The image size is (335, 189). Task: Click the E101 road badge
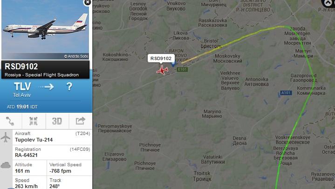183,69
